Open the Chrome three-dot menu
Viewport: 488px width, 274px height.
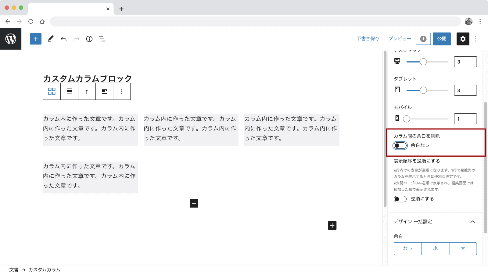click(480, 21)
